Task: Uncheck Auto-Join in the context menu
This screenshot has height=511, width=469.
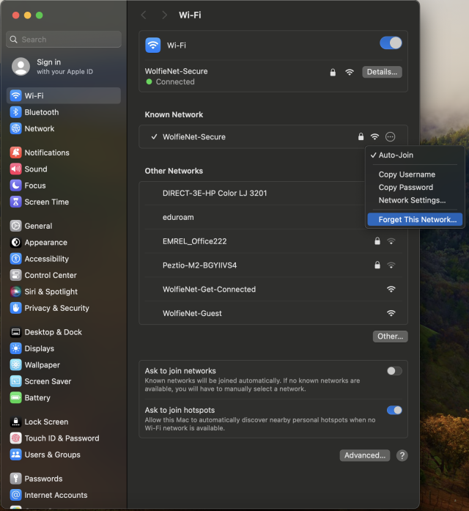Action: 415,155
